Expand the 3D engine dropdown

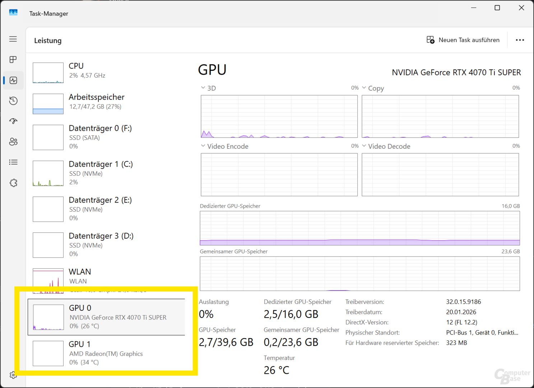203,88
